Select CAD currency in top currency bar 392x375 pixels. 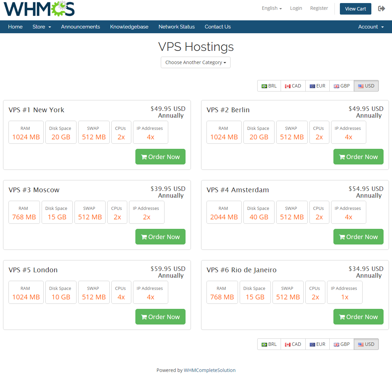[293, 86]
